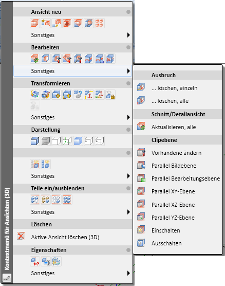
Task: Select gray glass model cube icon in Darstellung
Action: click(x=46, y=141)
